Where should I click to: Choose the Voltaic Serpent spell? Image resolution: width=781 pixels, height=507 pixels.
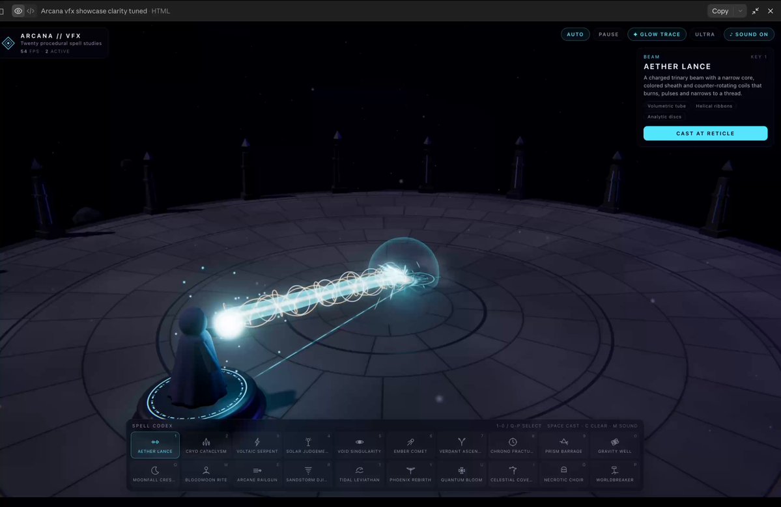coord(257,445)
